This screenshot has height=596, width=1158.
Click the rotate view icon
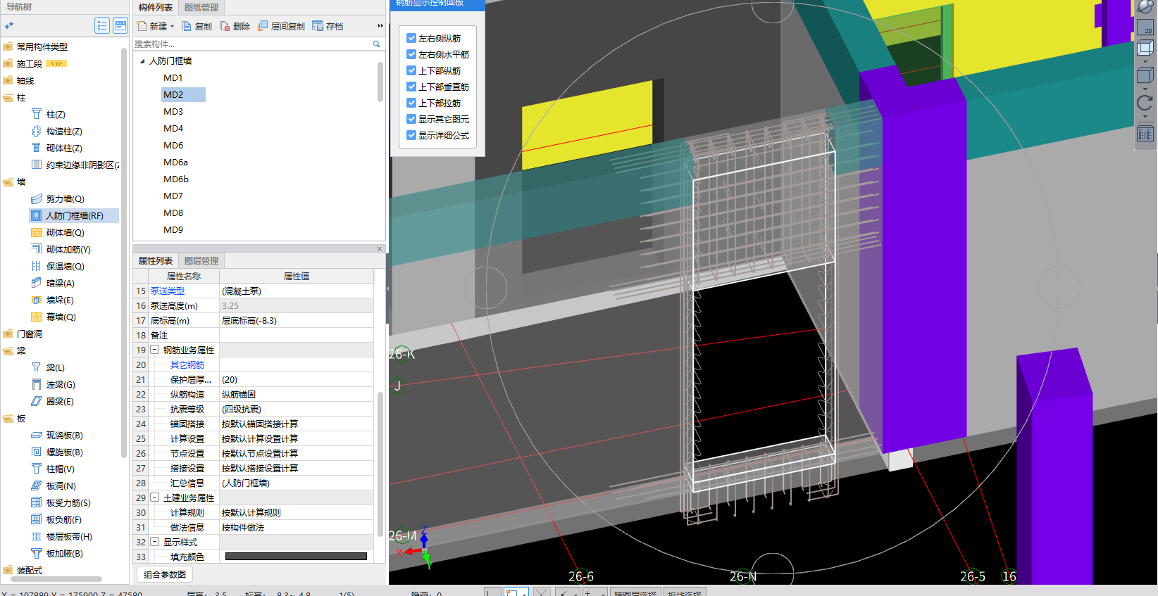[1145, 103]
